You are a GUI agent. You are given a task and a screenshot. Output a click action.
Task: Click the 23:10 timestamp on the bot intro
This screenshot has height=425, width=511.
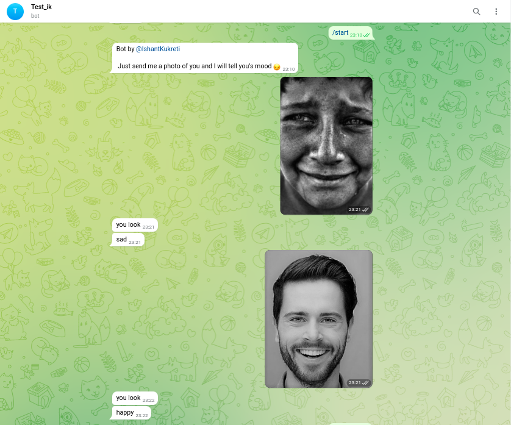(x=288, y=69)
